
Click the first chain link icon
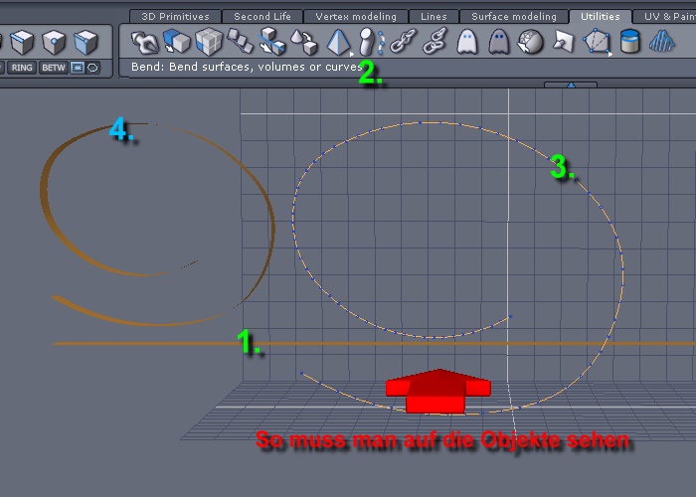coord(402,42)
